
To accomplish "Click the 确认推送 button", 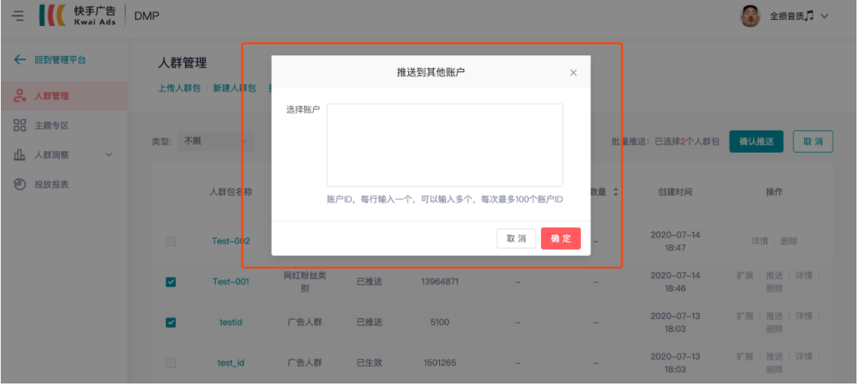I will [x=756, y=142].
